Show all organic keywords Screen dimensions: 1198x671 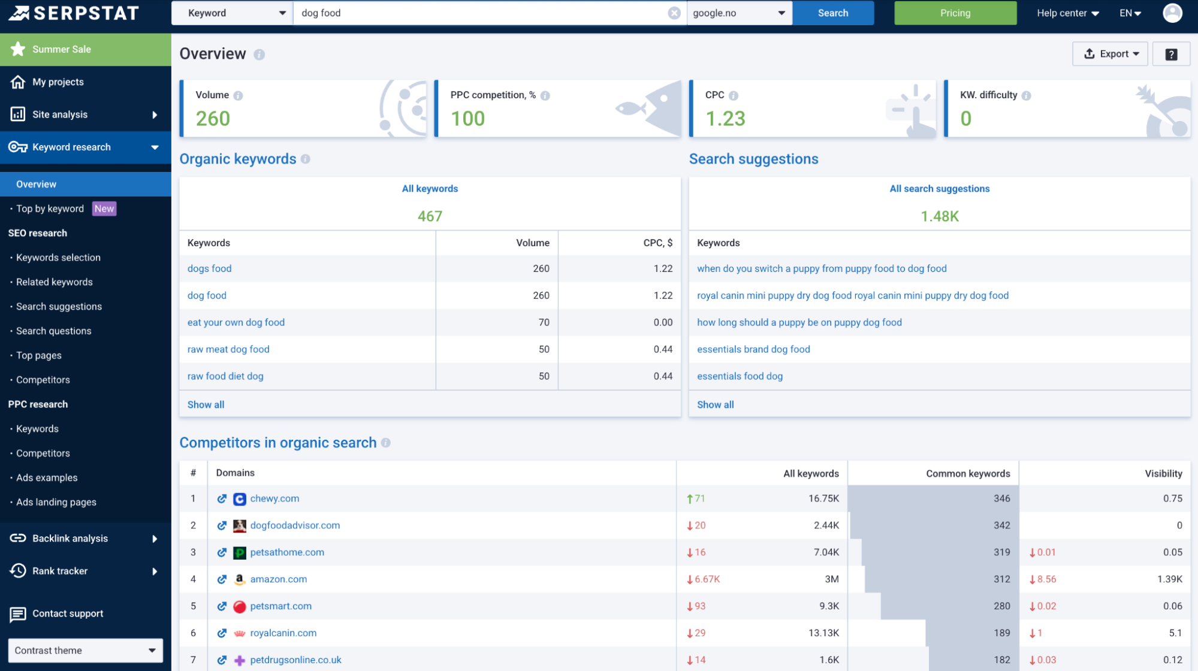206,404
